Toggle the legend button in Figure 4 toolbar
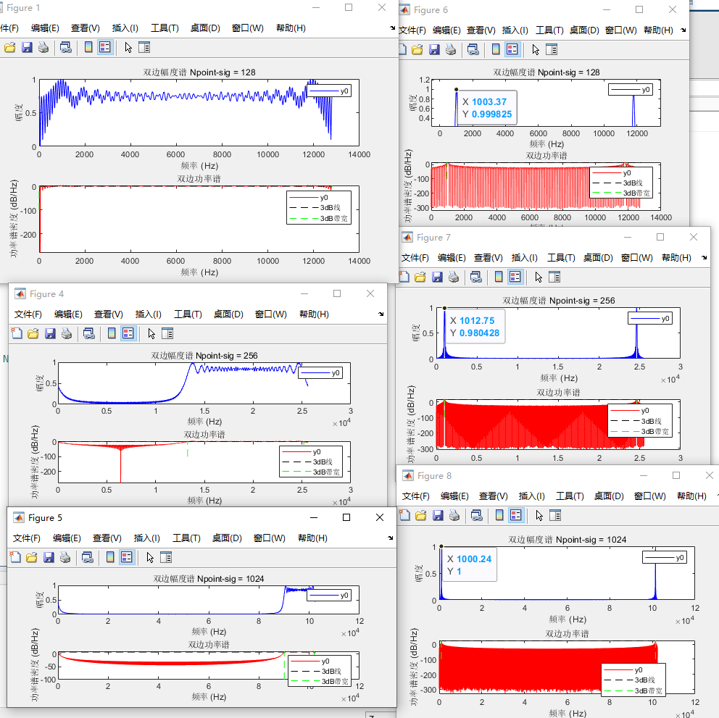The height and width of the screenshot is (718, 719). (128, 333)
